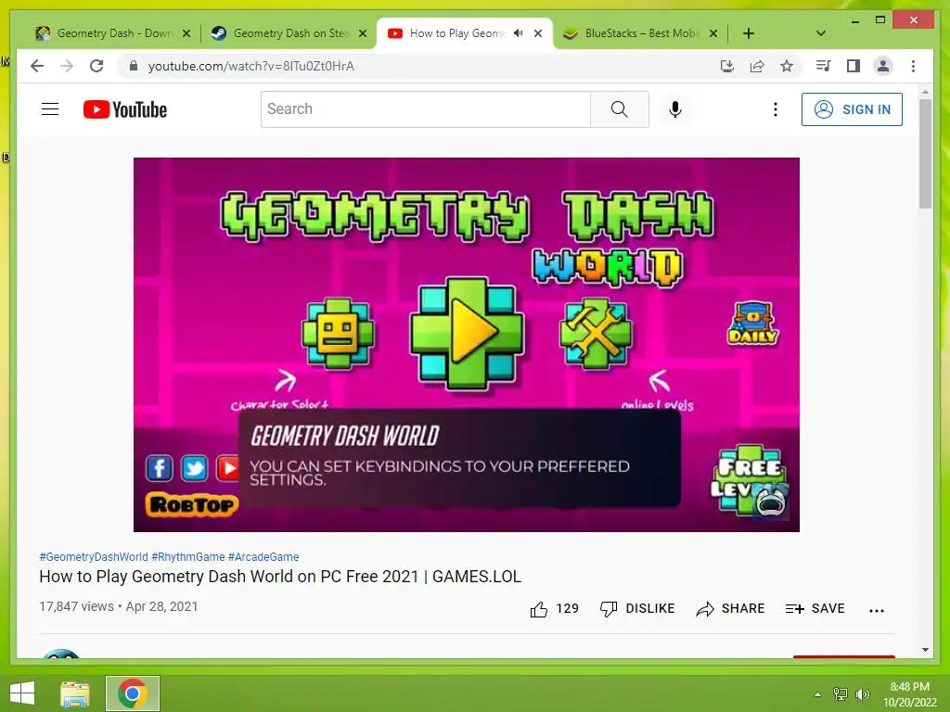The width and height of the screenshot is (950, 712).
Task: Open #RhythmGame hashtag link
Action: pos(187,556)
